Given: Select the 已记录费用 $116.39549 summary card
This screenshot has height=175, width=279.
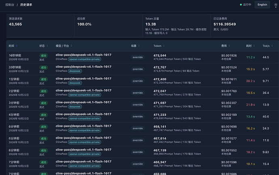Looking at the screenshot, I should (x=245, y=25).
